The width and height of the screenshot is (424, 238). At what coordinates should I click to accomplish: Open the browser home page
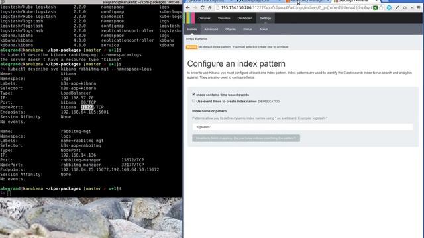(x=209, y=7)
